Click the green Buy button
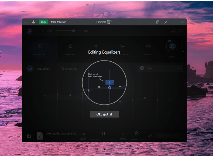Image resolution: width=213 pixels, height=156 pixels. click(43, 22)
